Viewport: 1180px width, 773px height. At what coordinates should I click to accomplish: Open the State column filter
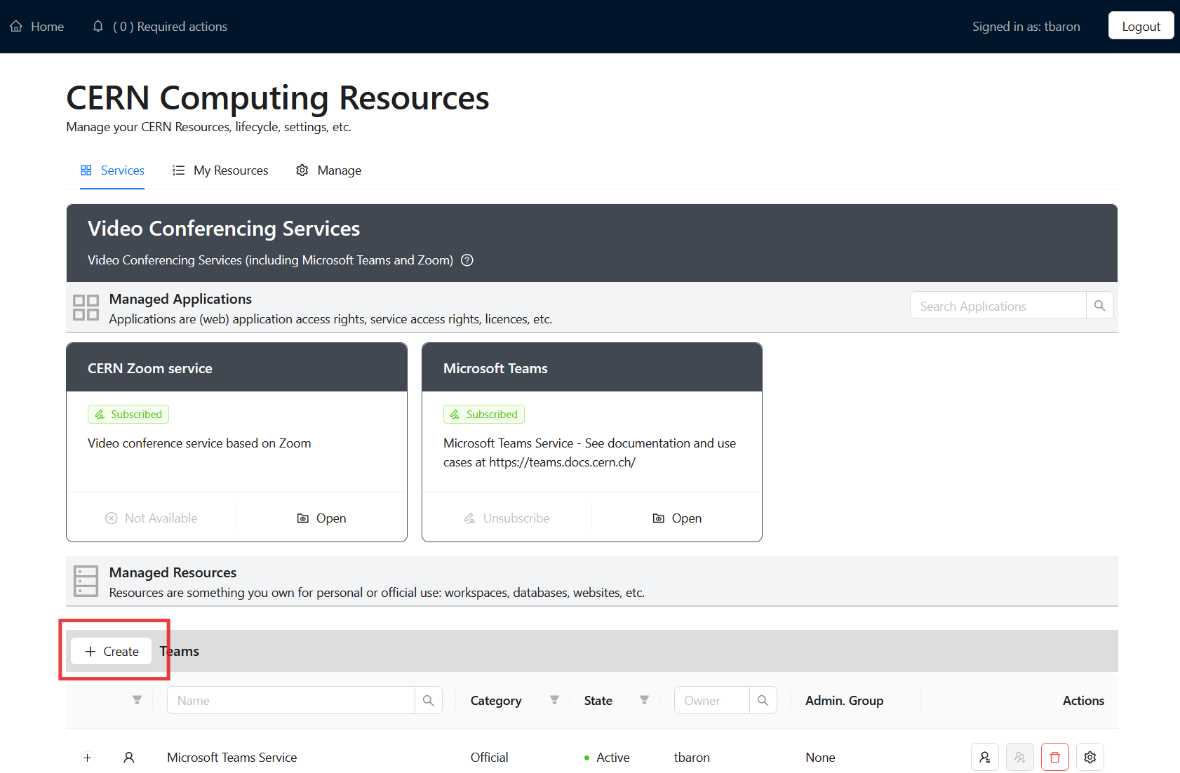[644, 700]
